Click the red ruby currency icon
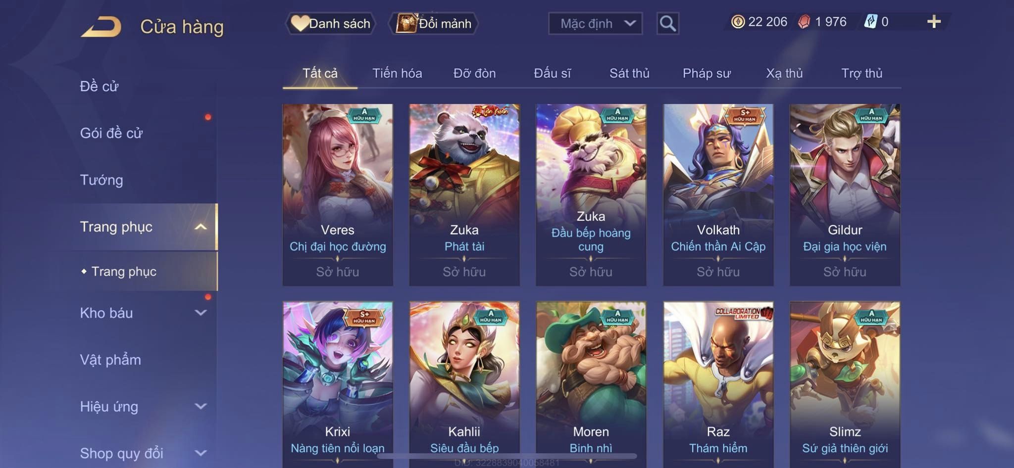 coord(805,22)
